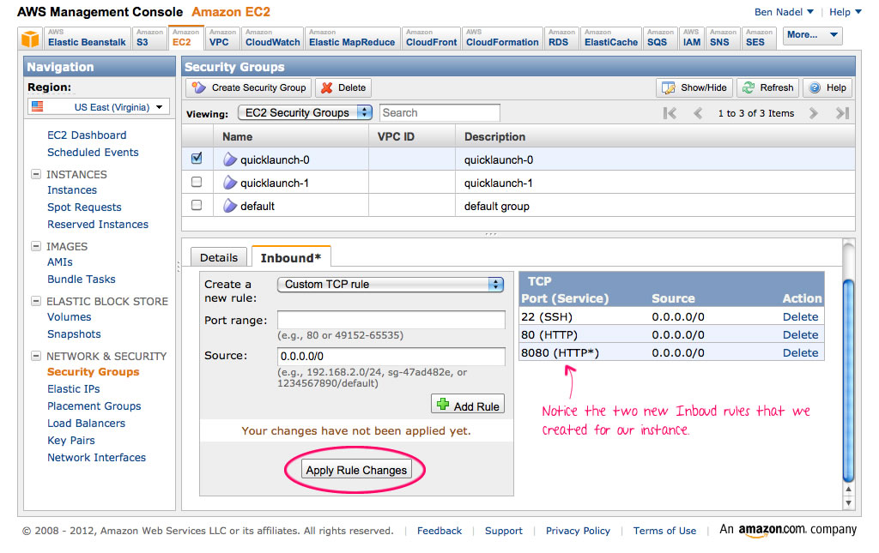This screenshot has height=553, width=879.
Task: Click the Show/Hide columns icon
Action: pyautogui.click(x=668, y=87)
